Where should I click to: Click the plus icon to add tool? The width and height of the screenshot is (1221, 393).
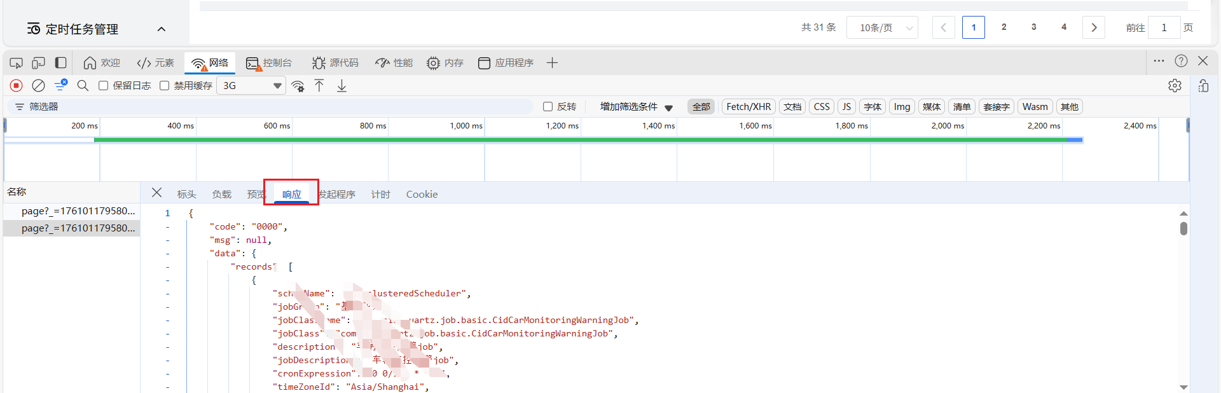click(x=552, y=63)
